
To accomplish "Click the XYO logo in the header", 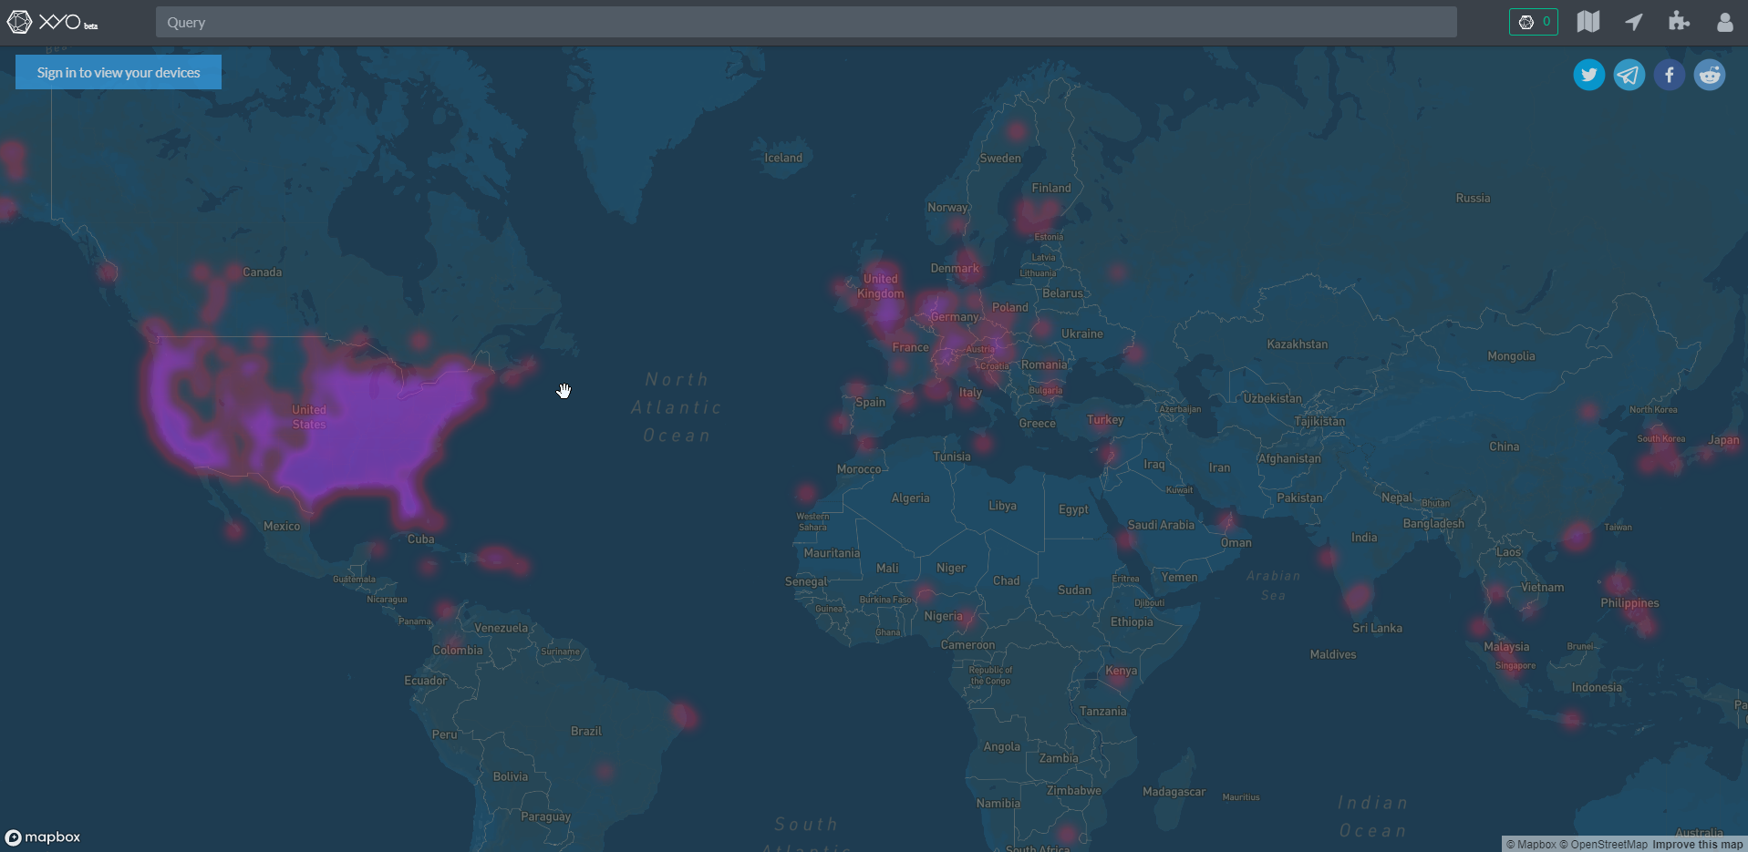I will coord(52,22).
